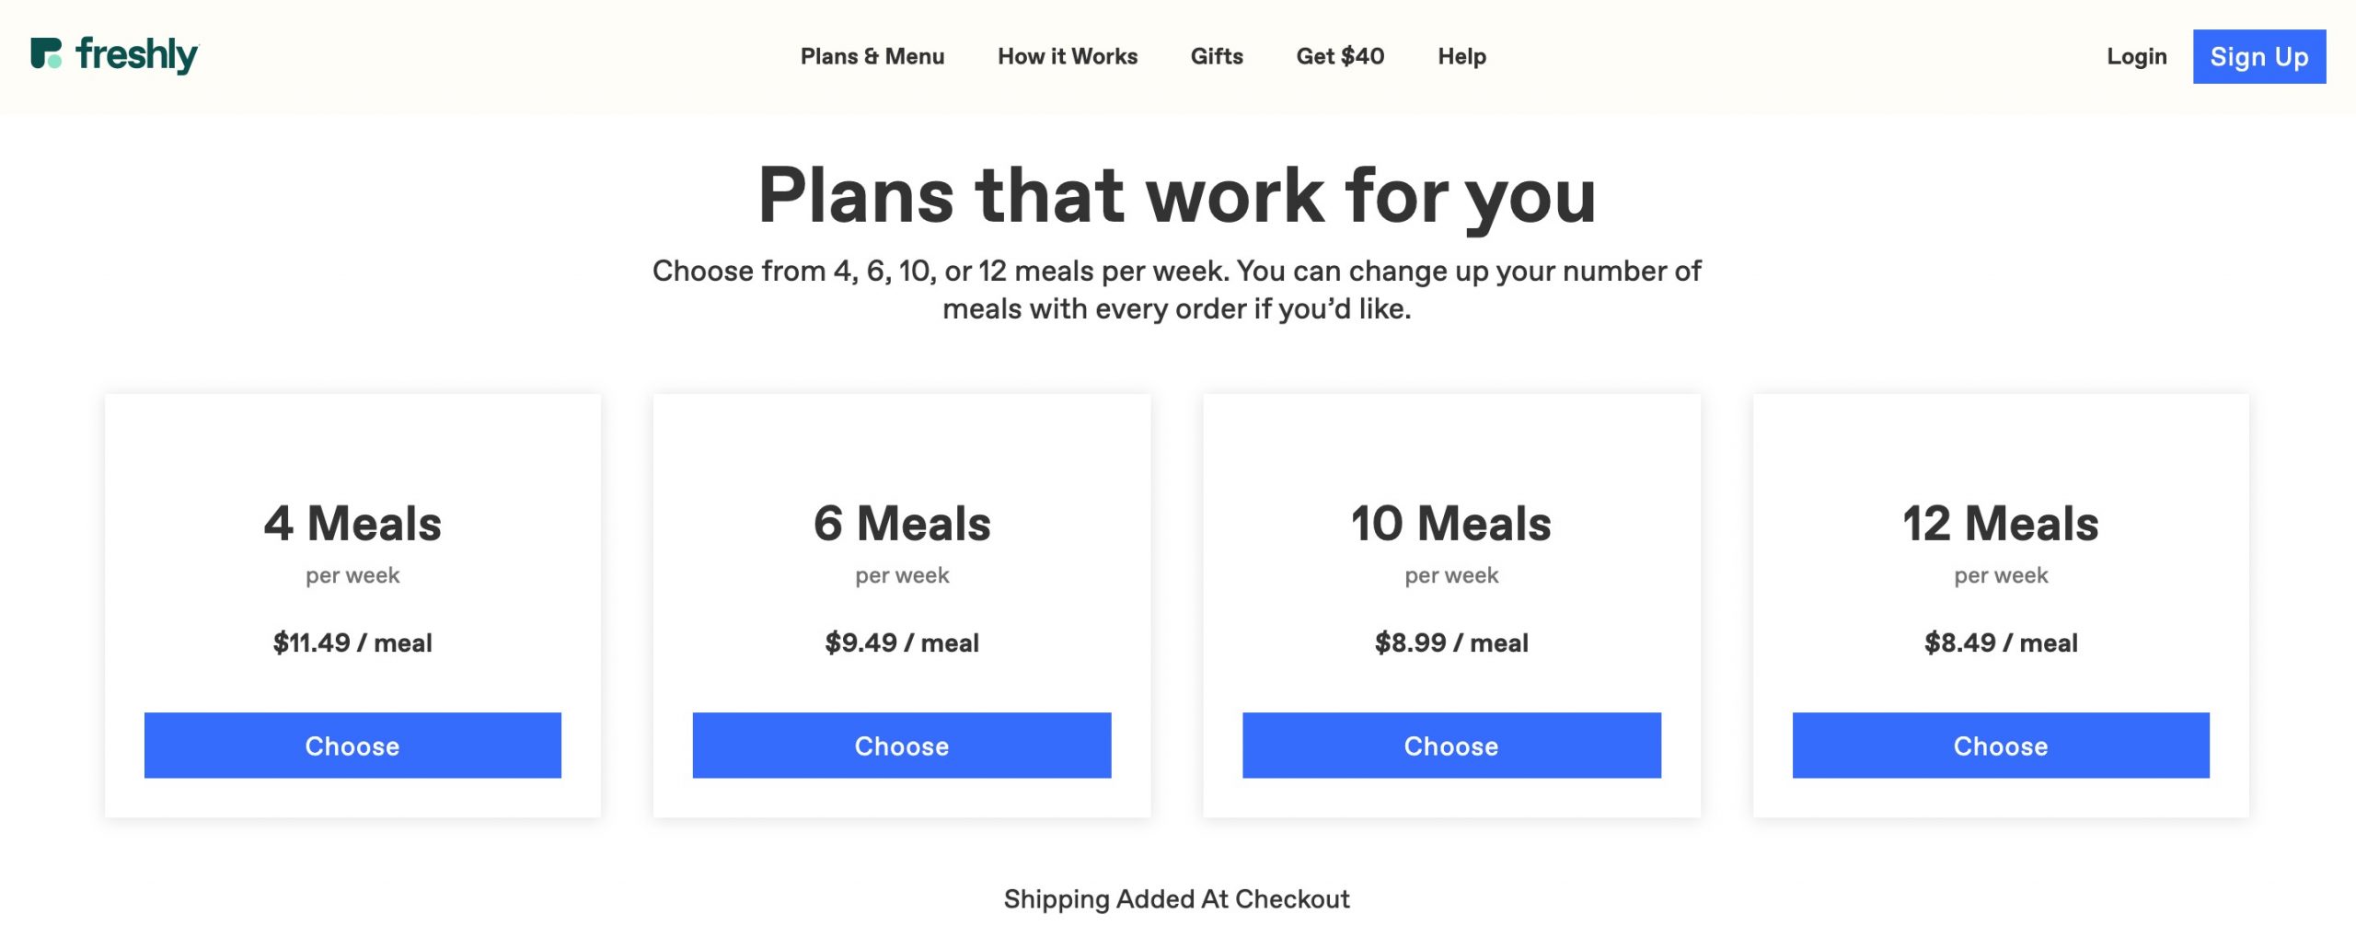This screenshot has height=949, width=2356.
Task: Click the Freshly logo icon
Action: [46, 53]
